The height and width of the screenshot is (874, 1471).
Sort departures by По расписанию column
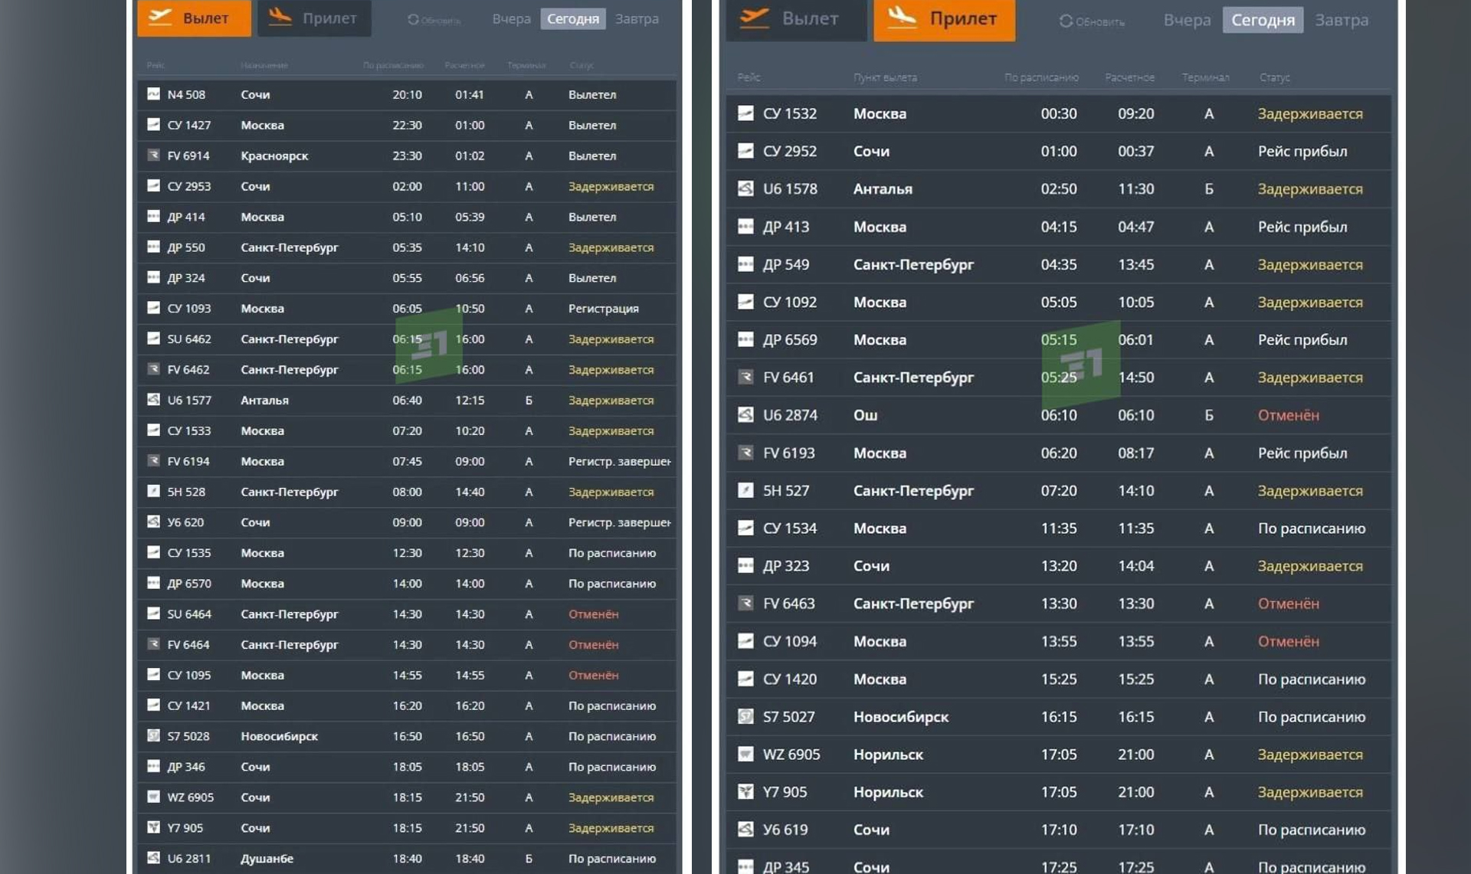[x=393, y=65]
